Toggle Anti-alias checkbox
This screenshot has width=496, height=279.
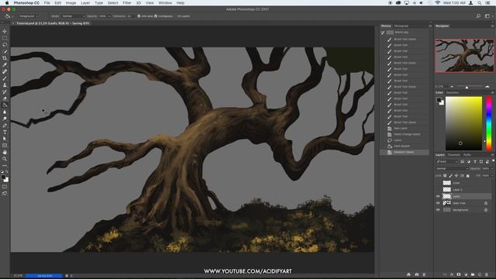coord(139,16)
